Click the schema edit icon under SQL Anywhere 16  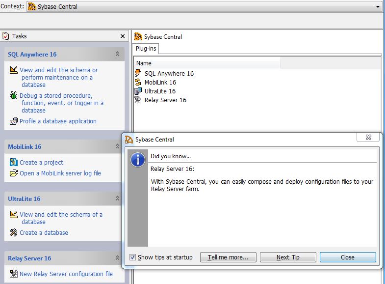[x=14, y=70]
